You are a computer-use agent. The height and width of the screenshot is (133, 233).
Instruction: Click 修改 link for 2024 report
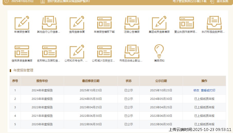pyautogui.click(x=196, y=90)
